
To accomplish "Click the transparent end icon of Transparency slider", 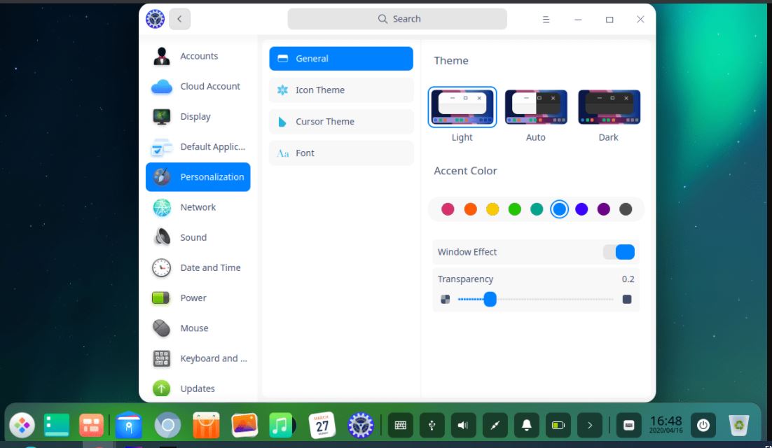I will point(445,299).
